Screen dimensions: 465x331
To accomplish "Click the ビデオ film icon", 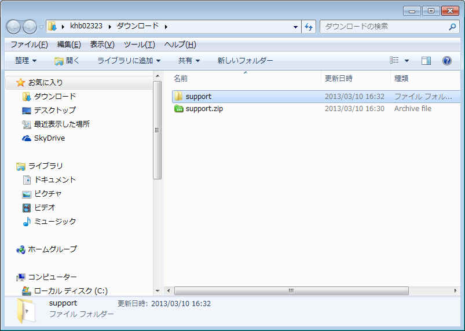I will click(27, 208).
